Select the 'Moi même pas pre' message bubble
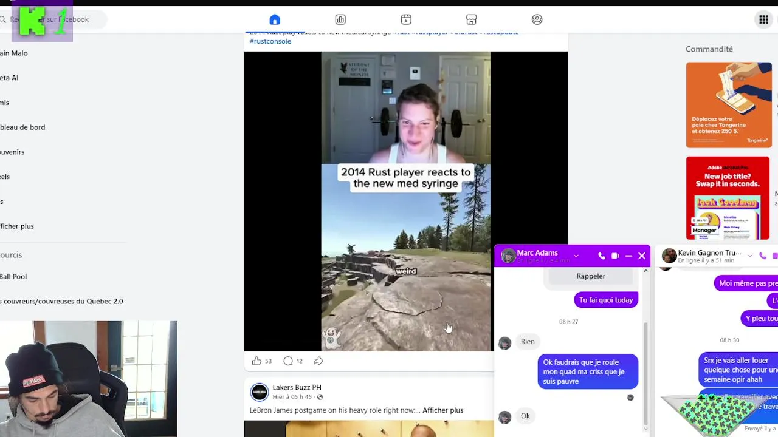 746,283
